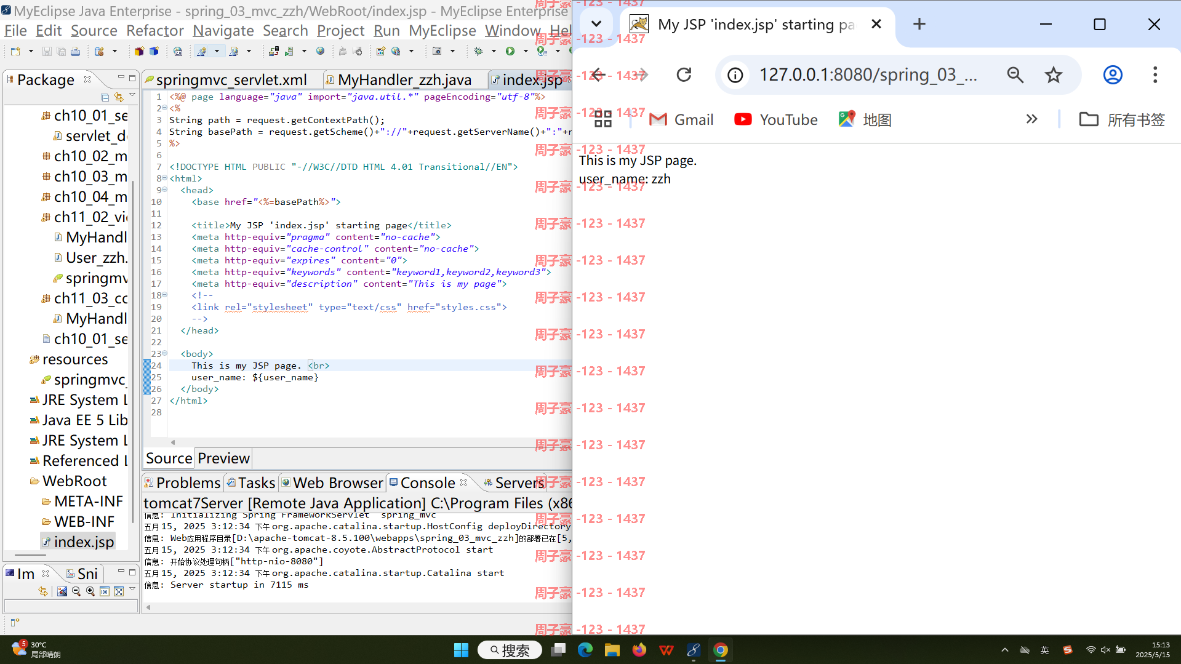Click the Print toolbar icon

click(75, 52)
